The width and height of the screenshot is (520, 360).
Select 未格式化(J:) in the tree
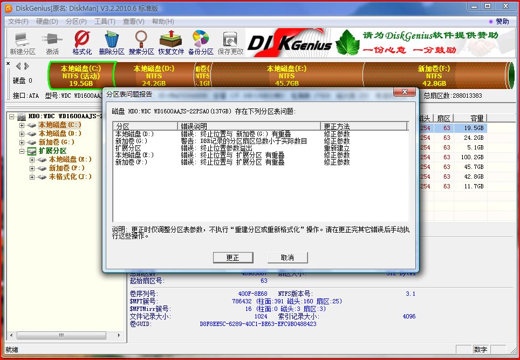[70, 176]
